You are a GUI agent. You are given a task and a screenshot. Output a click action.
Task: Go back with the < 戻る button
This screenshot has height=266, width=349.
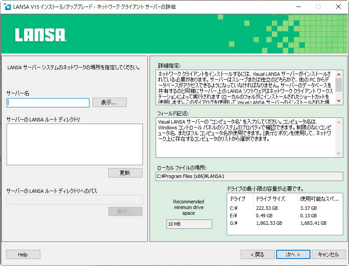(x=257, y=255)
